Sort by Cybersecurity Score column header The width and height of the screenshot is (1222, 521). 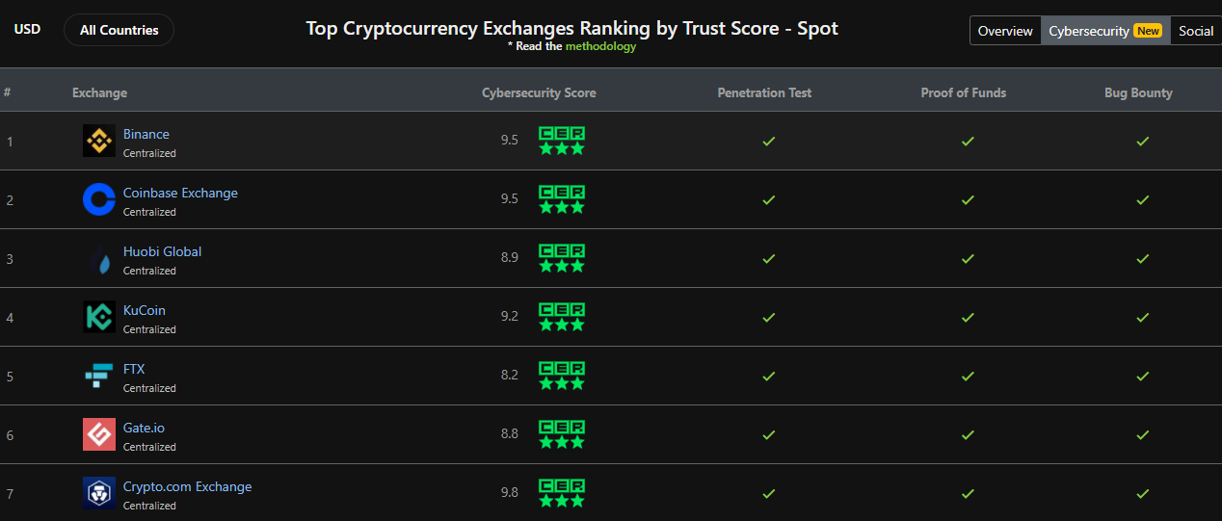[539, 93]
